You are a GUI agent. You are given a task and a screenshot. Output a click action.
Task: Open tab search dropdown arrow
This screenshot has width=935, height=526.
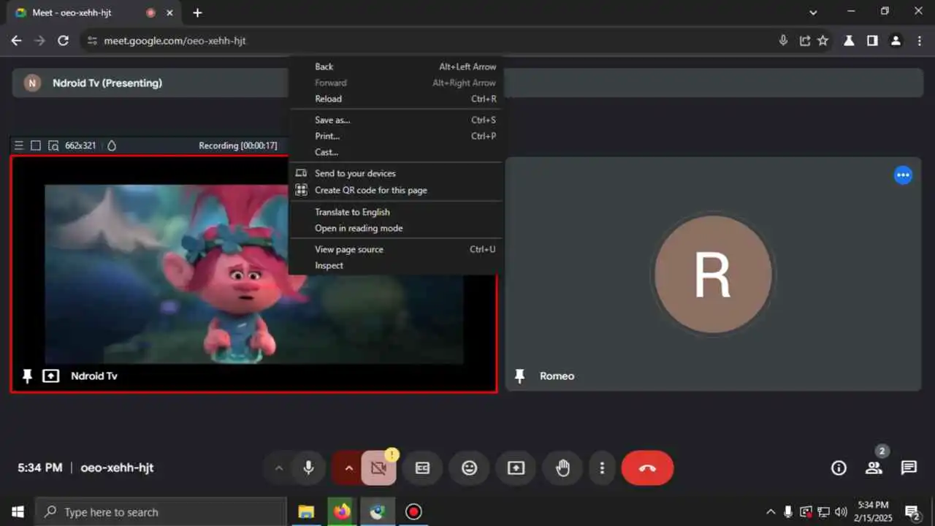[x=814, y=12]
